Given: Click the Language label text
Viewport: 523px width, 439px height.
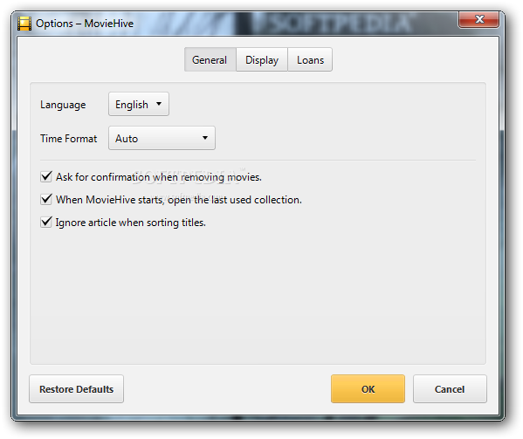Looking at the screenshot, I should click(x=63, y=105).
